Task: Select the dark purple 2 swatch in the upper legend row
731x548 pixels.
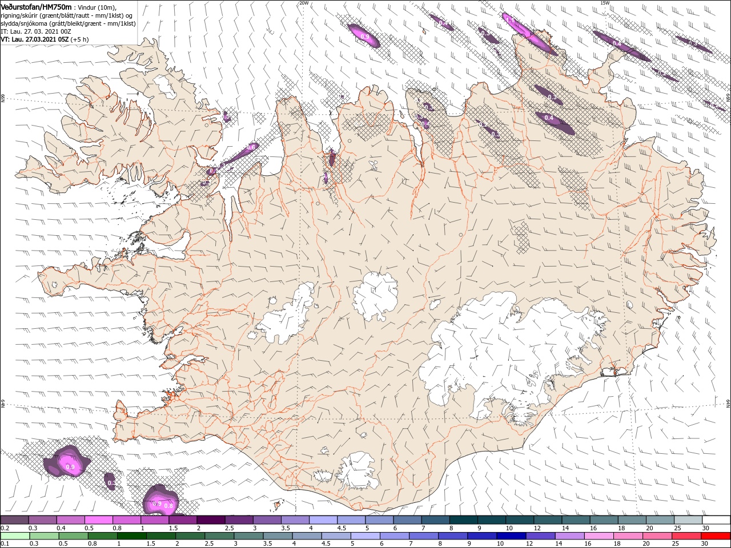Action: [x=210, y=519]
